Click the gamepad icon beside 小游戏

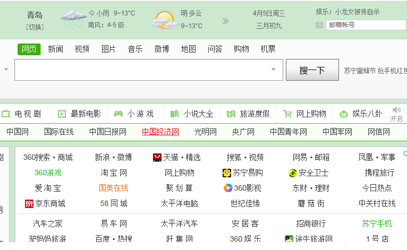(118, 114)
